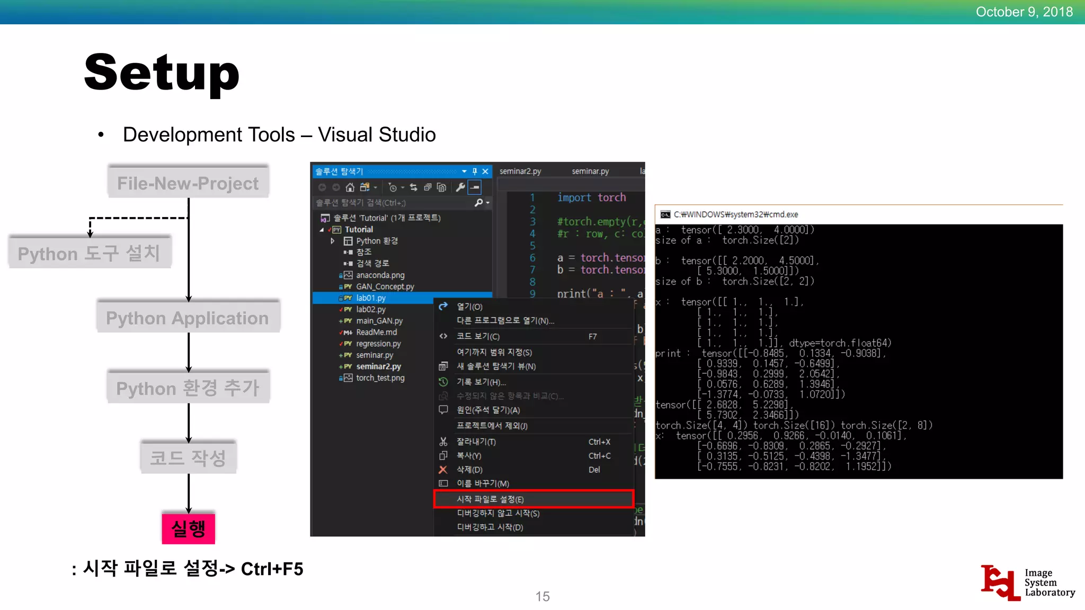
Task: Focus the Solution Explorer search box
Action: (x=393, y=203)
